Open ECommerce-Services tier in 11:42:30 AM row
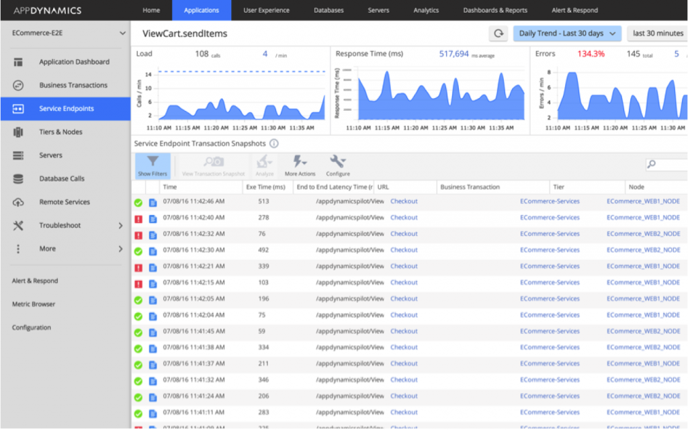This screenshot has width=688, height=430. coord(550,250)
